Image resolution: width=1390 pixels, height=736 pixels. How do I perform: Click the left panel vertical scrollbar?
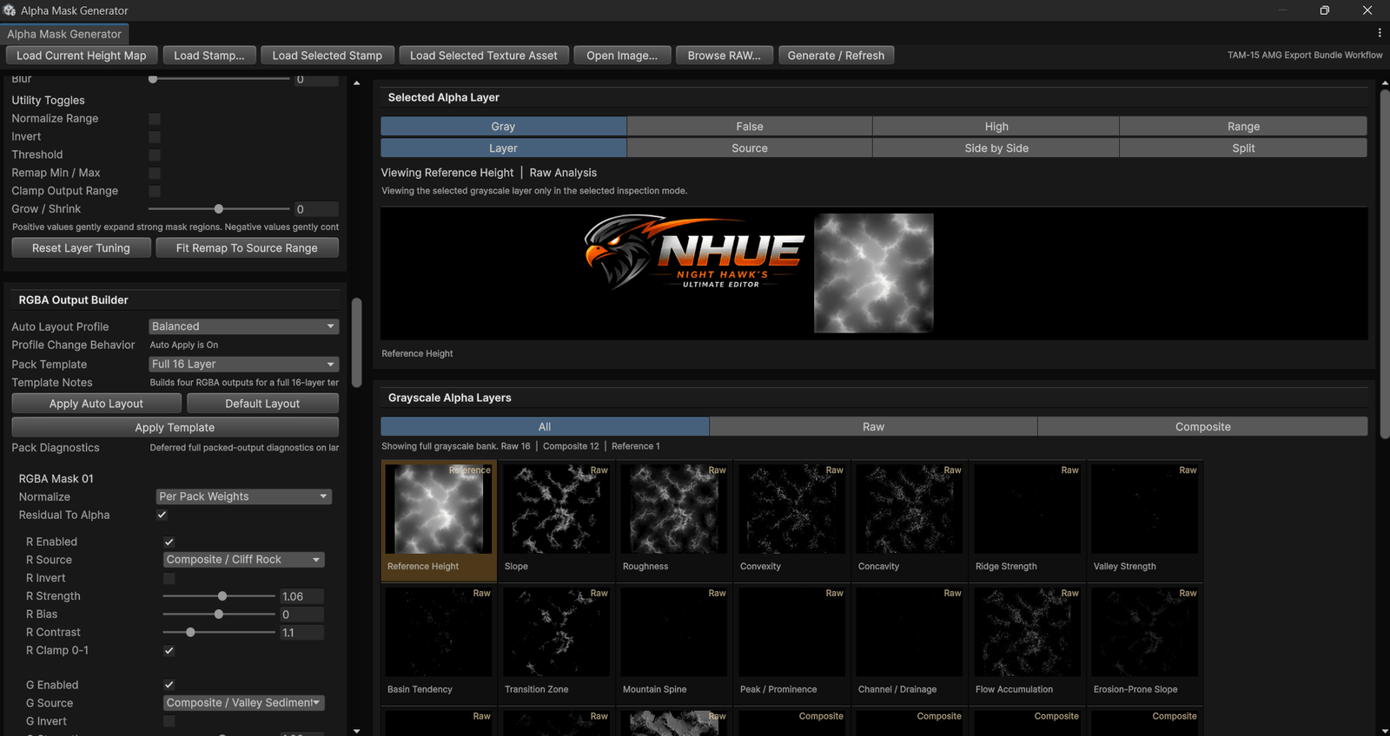tap(356, 343)
